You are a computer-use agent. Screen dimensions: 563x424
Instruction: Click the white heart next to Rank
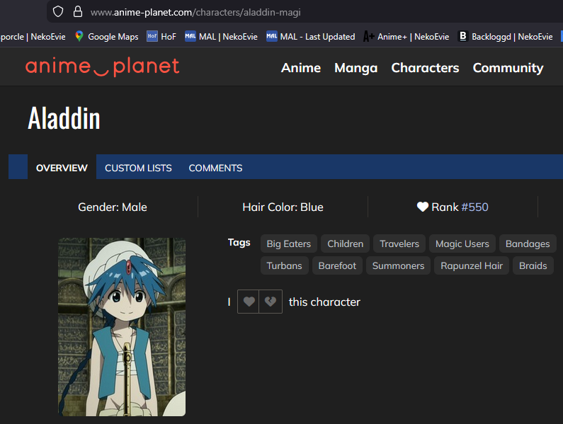point(423,207)
